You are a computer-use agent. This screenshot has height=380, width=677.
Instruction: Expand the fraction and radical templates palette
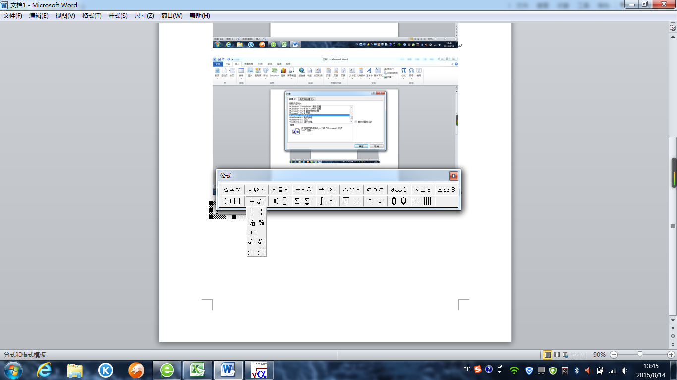pyautogui.click(x=257, y=201)
